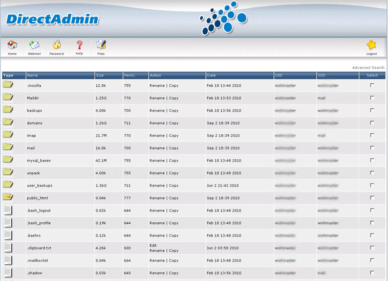
Task: Click the .shadow file icon
Action: point(8,273)
